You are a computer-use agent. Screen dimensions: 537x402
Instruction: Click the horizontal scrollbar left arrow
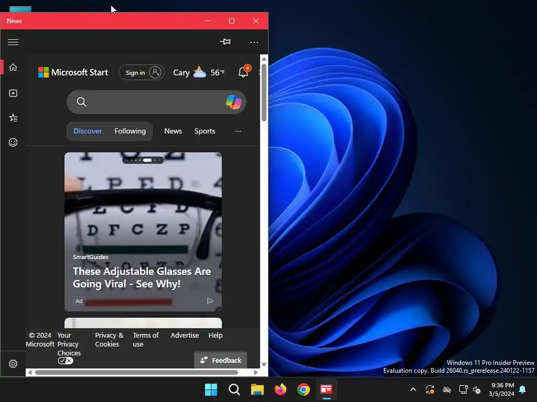pyautogui.click(x=30, y=372)
